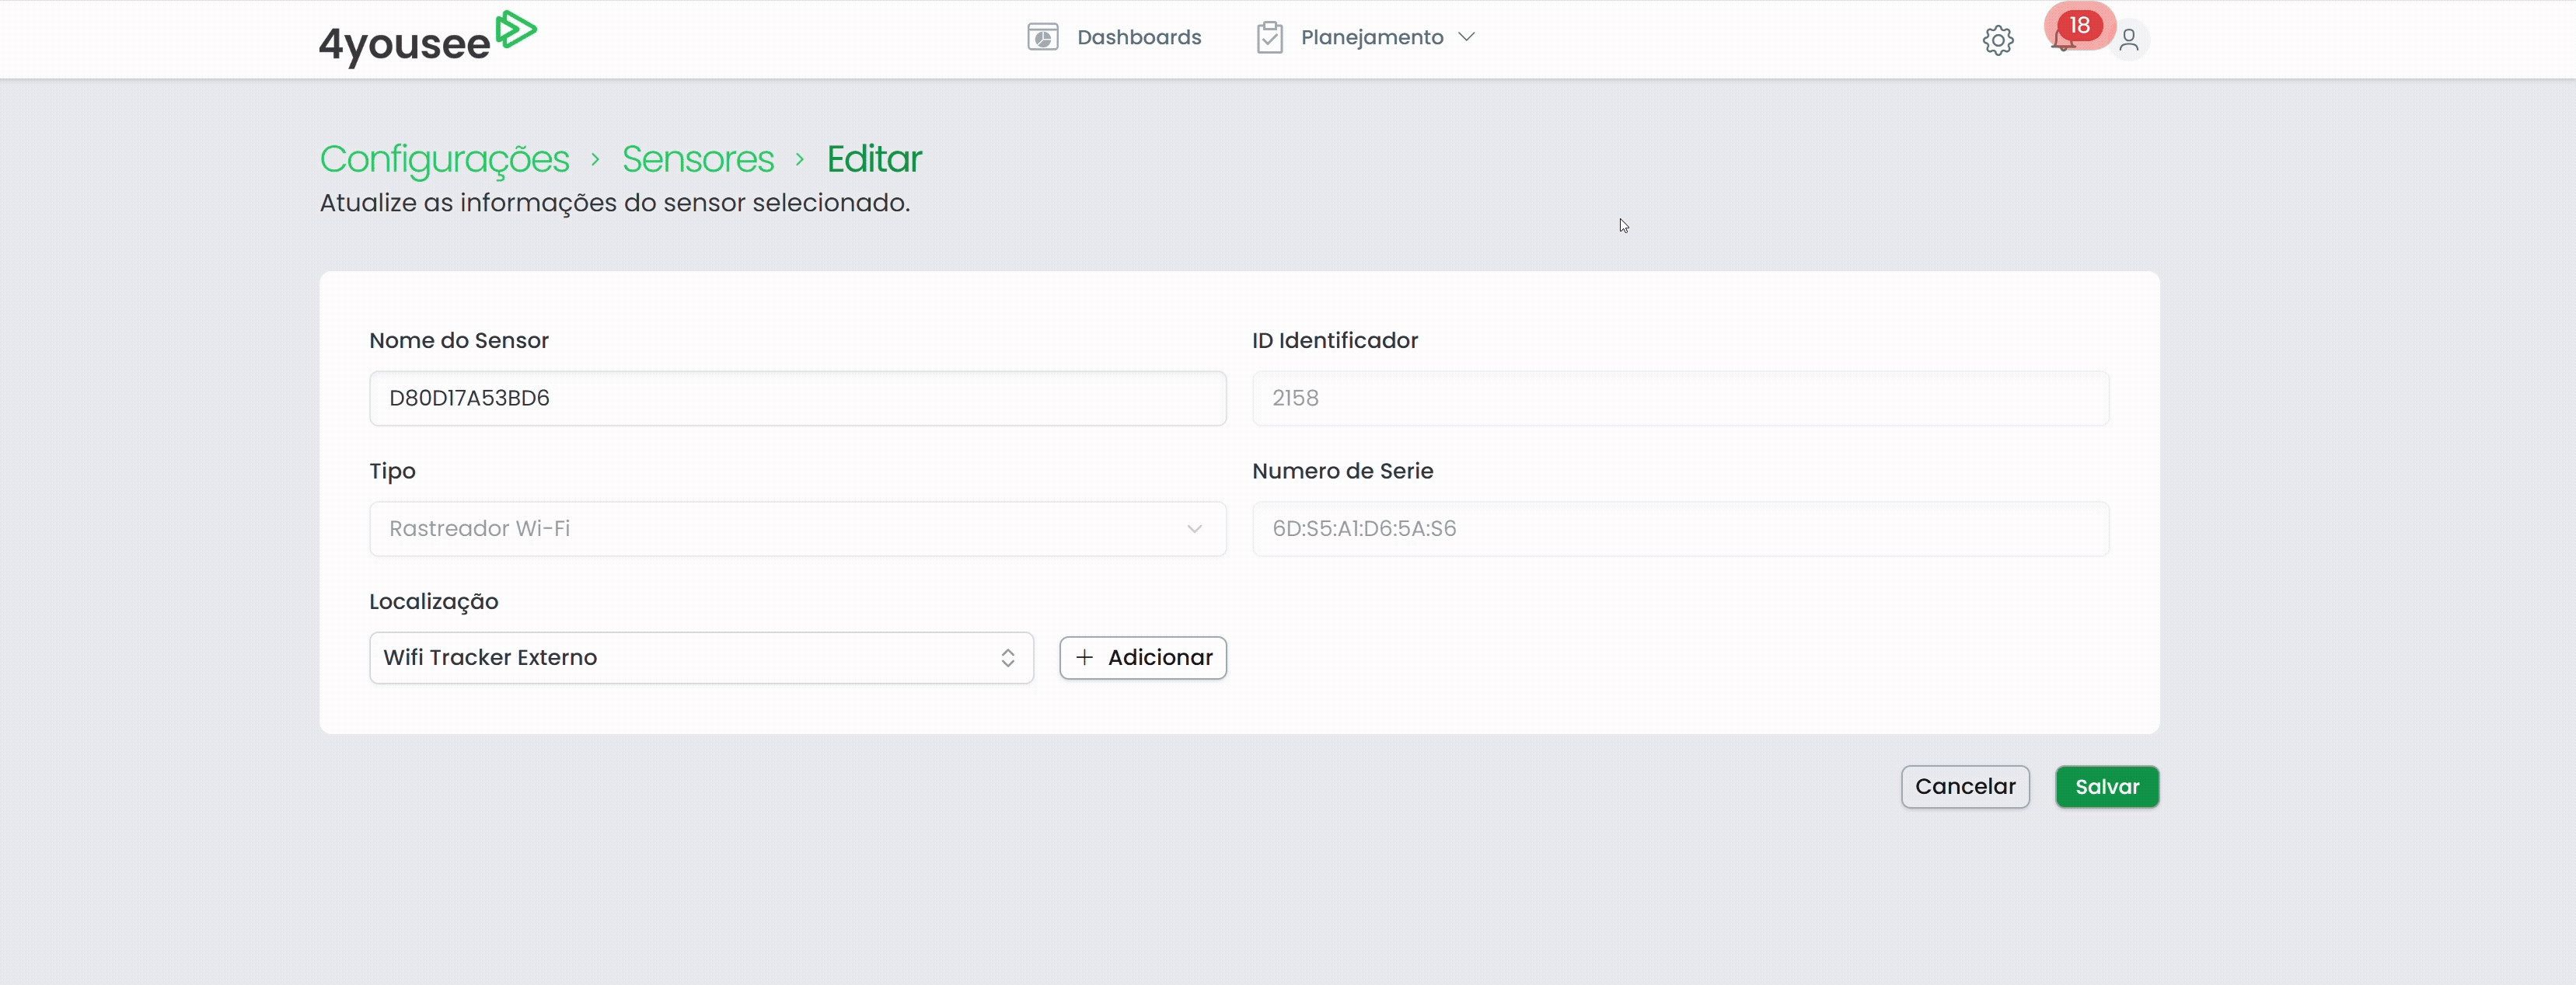Click the 4yousee logo
The width and height of the screenshot is (2576, 985).
[x=427, y=38]
